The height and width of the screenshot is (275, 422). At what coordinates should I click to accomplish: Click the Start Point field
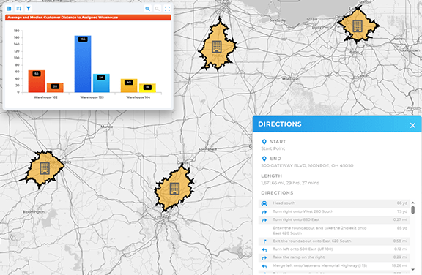tap(273, 148)
